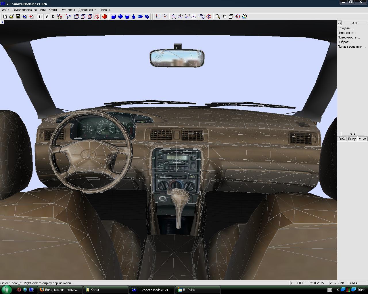
Task: Create a blue cone primitive
Action: pos(134,17)
